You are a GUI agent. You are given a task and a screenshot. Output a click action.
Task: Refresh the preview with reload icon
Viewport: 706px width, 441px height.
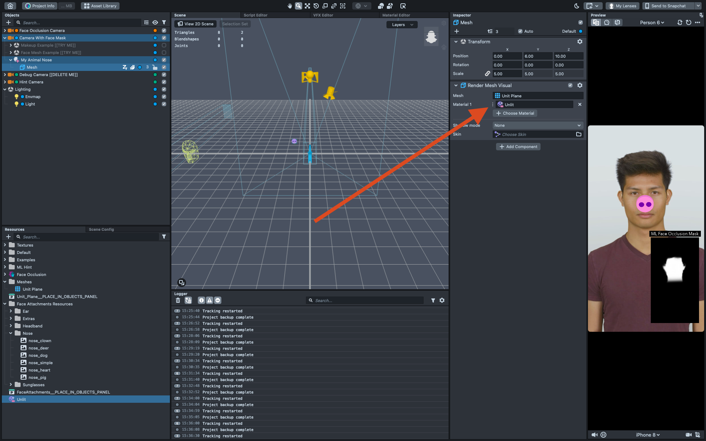point(689,22)
